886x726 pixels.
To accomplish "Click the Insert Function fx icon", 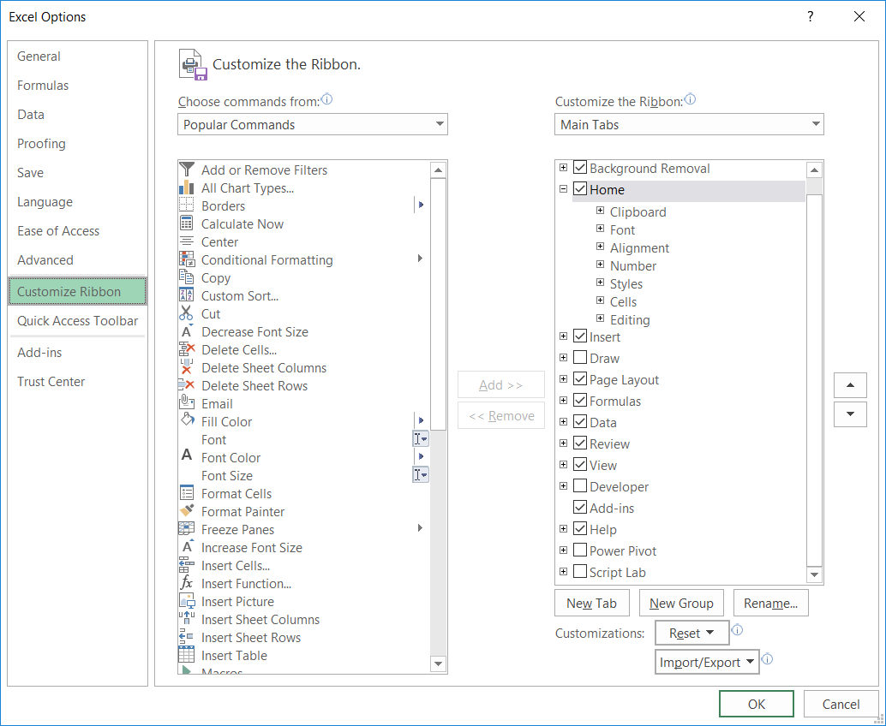I will [186, 583].
